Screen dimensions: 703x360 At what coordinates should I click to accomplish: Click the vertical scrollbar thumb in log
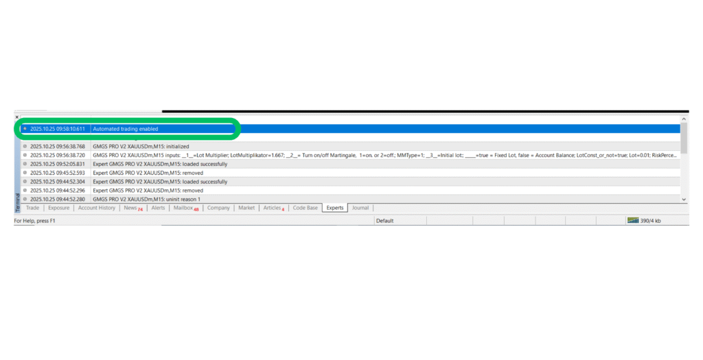(683, 137)
